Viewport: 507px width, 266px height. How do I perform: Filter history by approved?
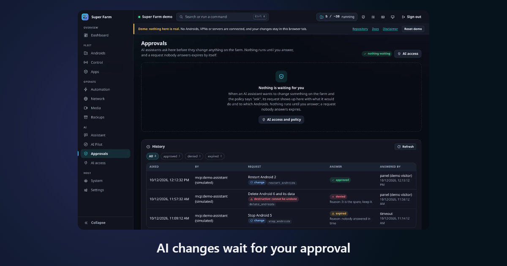pos(172,156)
